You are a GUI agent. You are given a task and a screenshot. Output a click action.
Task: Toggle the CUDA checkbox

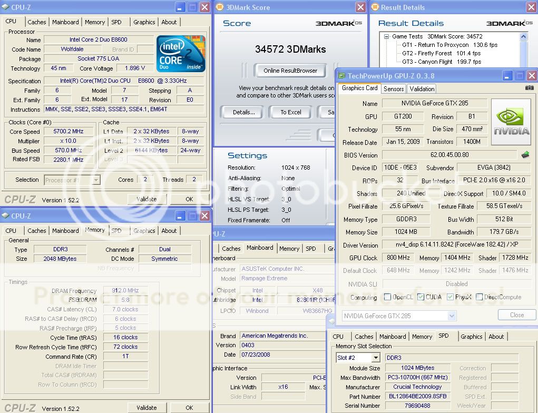(x=420, y=297)
